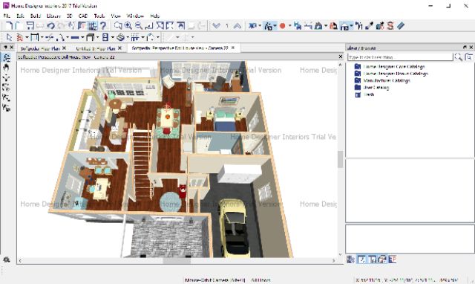Click the red record circle icon
The height and width of the screenshot is (284, 475).
(x=282, y=26)
